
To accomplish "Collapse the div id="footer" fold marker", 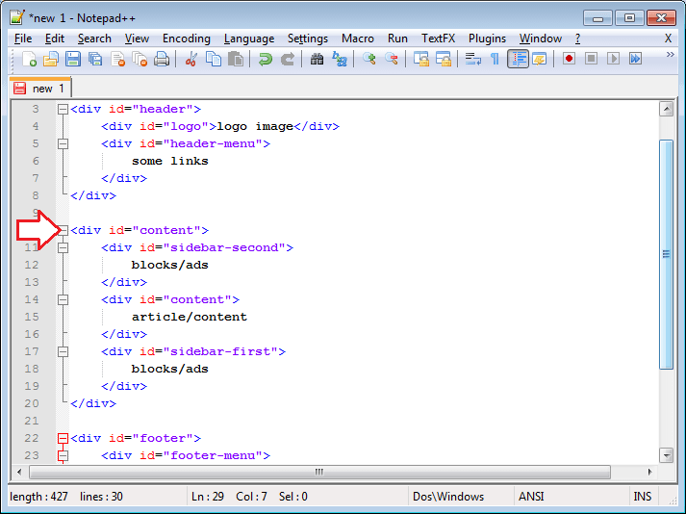I will pos(63,438).
